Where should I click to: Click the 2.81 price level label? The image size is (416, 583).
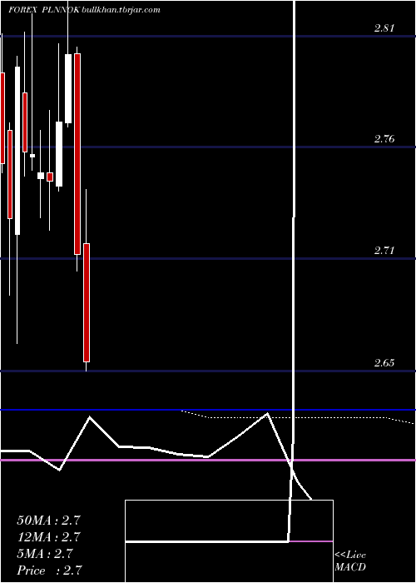[384, 28]
